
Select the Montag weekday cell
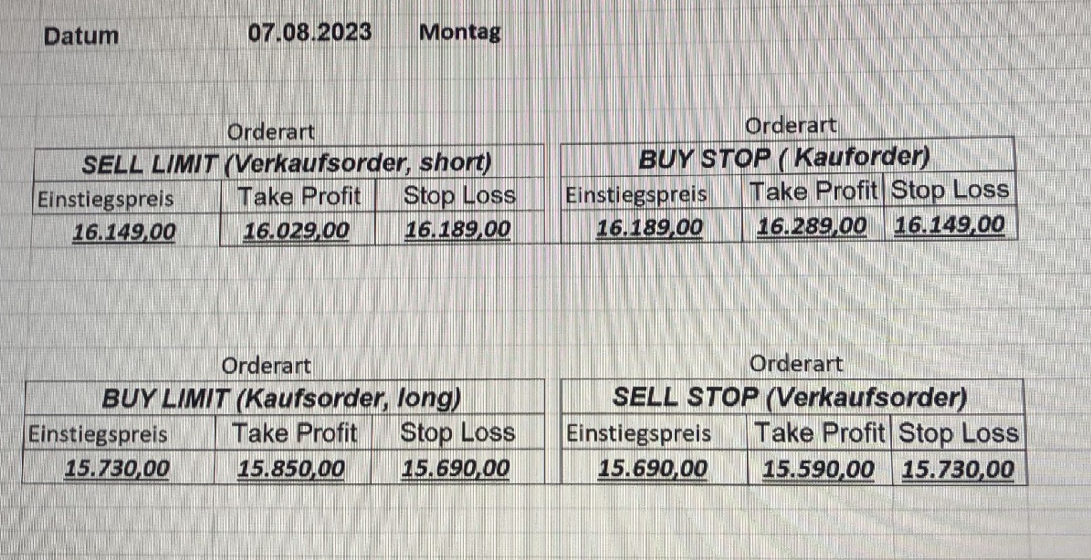pyautogui.click(x=459, y=33)
